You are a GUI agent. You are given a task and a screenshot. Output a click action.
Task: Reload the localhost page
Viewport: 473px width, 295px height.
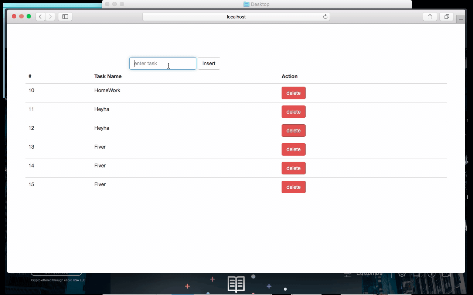[x=325, y=16]
